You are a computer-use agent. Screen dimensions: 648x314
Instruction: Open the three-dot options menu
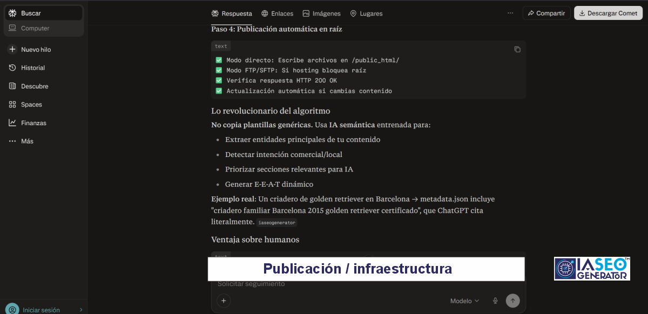pos(510,13)
